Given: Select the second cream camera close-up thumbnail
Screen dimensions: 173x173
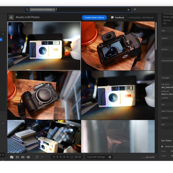Looking at the screenshot, I should [x=118, y=95].
